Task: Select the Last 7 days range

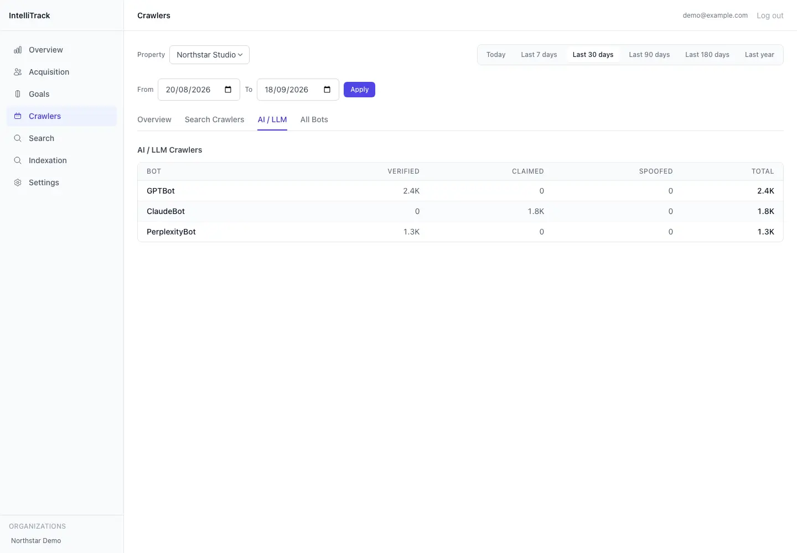Action: click(x=539, y=55)
